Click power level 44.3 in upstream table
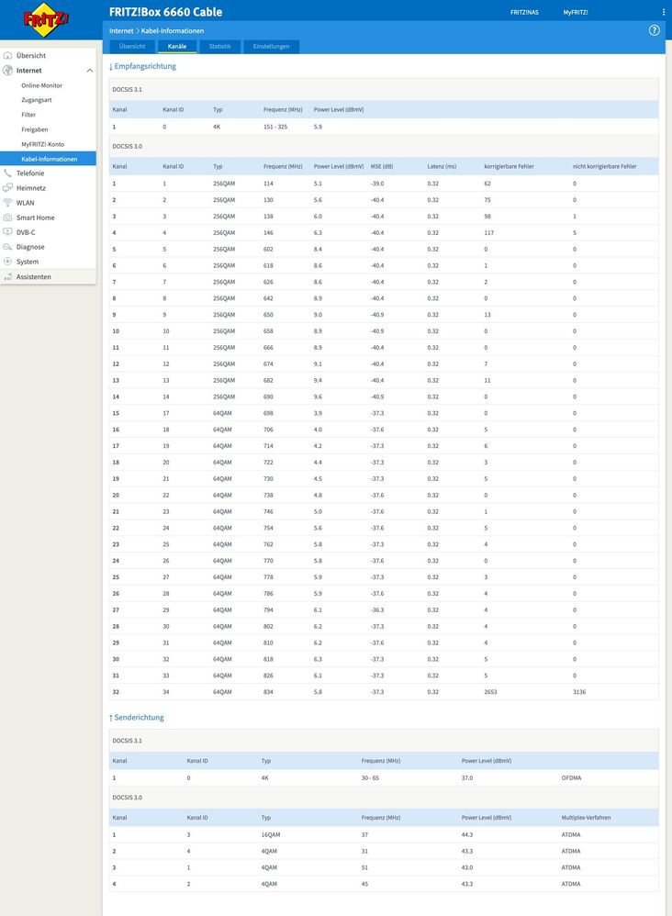672x916 pixels. click(467, 835)
